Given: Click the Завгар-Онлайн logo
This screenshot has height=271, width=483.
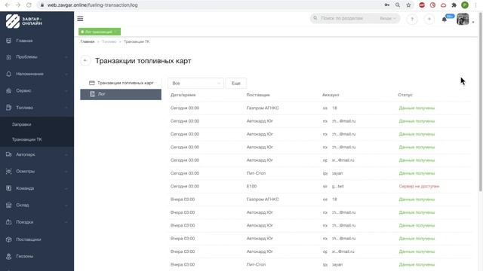Looking at the screenshot, I should [x=24, y=21].
